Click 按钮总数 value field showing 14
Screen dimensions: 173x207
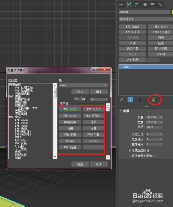(98, 99)
